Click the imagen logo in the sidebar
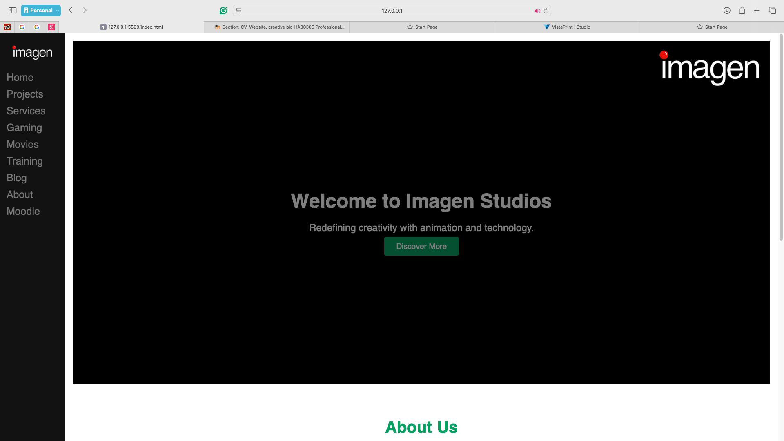Viewport: 784px width, 441px height. click(32, 52)
